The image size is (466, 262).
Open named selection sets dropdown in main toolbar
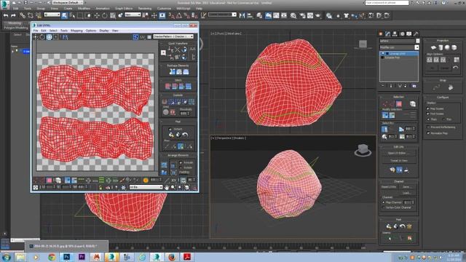click(x=222, y=15)
